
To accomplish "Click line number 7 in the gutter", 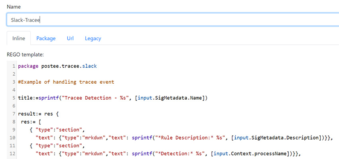I will tap(14, 114).
